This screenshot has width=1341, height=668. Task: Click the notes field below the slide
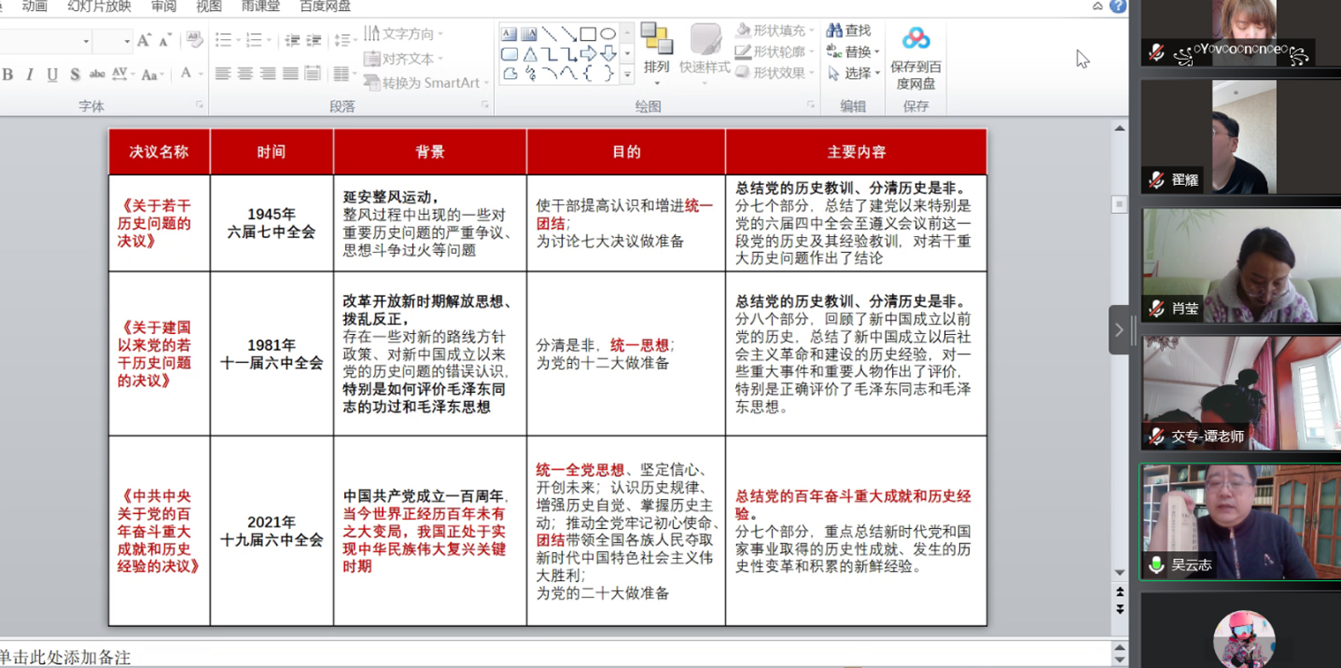click(511, 656)
